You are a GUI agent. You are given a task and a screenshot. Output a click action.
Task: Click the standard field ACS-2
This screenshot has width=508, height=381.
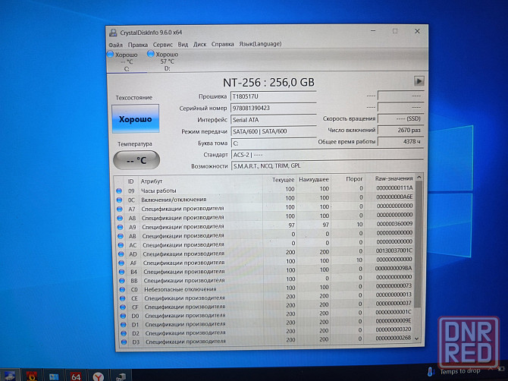(328, 155)
